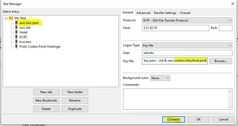This screenshot has height=126, width=238.
Task: Click the Cancel button
Action: click(x=223, y=119)
